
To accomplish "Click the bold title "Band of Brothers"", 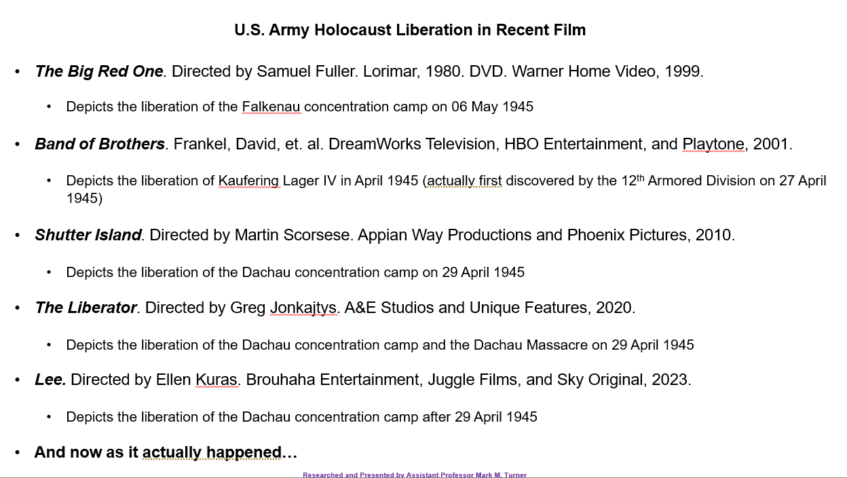I will pyautogui.click(x=100, y=144).
